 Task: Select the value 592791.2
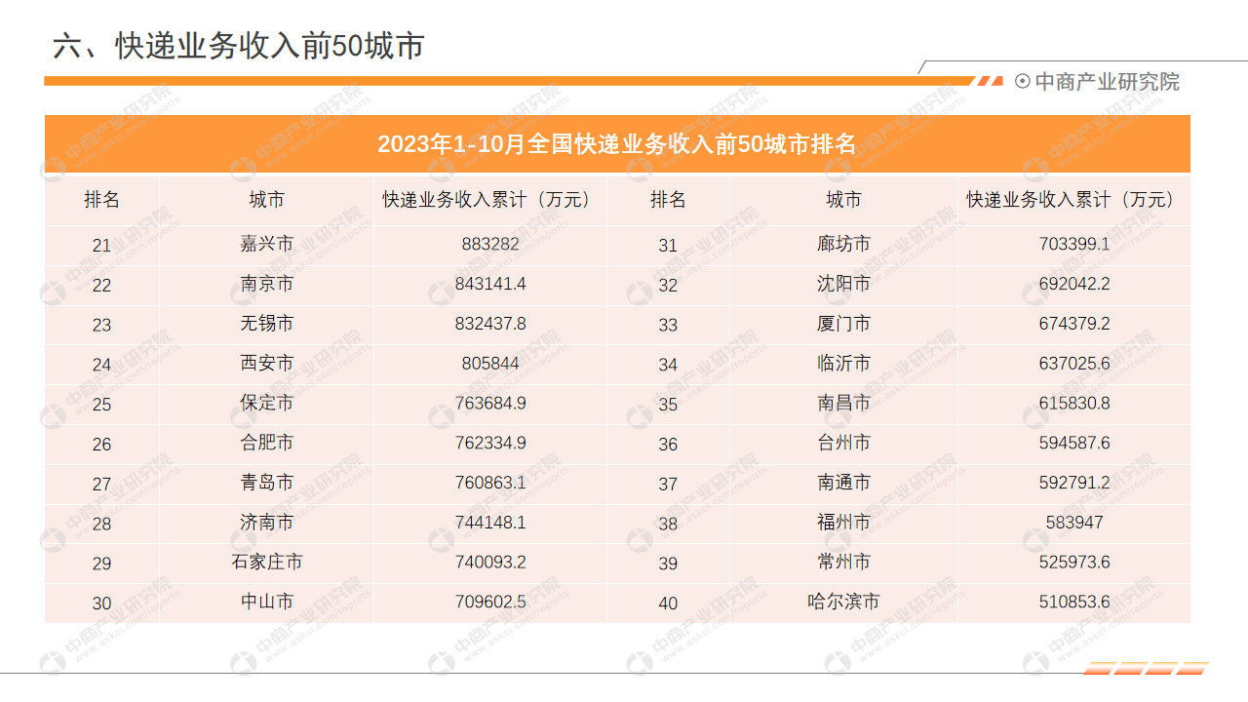[1074, 483]
